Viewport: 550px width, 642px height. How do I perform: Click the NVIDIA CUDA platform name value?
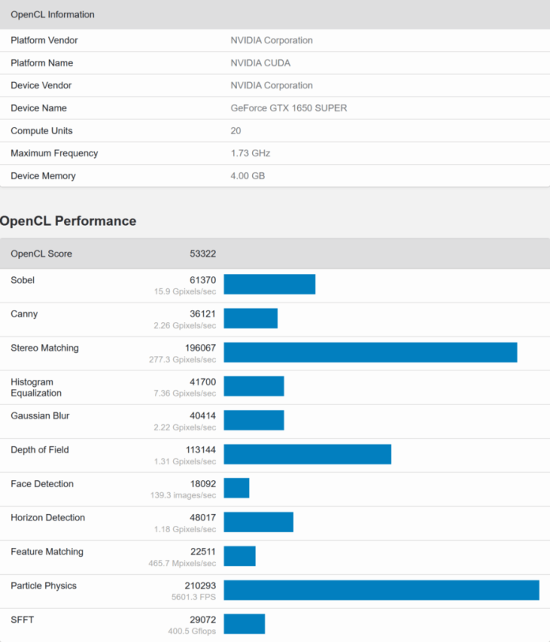pos(260,63)
